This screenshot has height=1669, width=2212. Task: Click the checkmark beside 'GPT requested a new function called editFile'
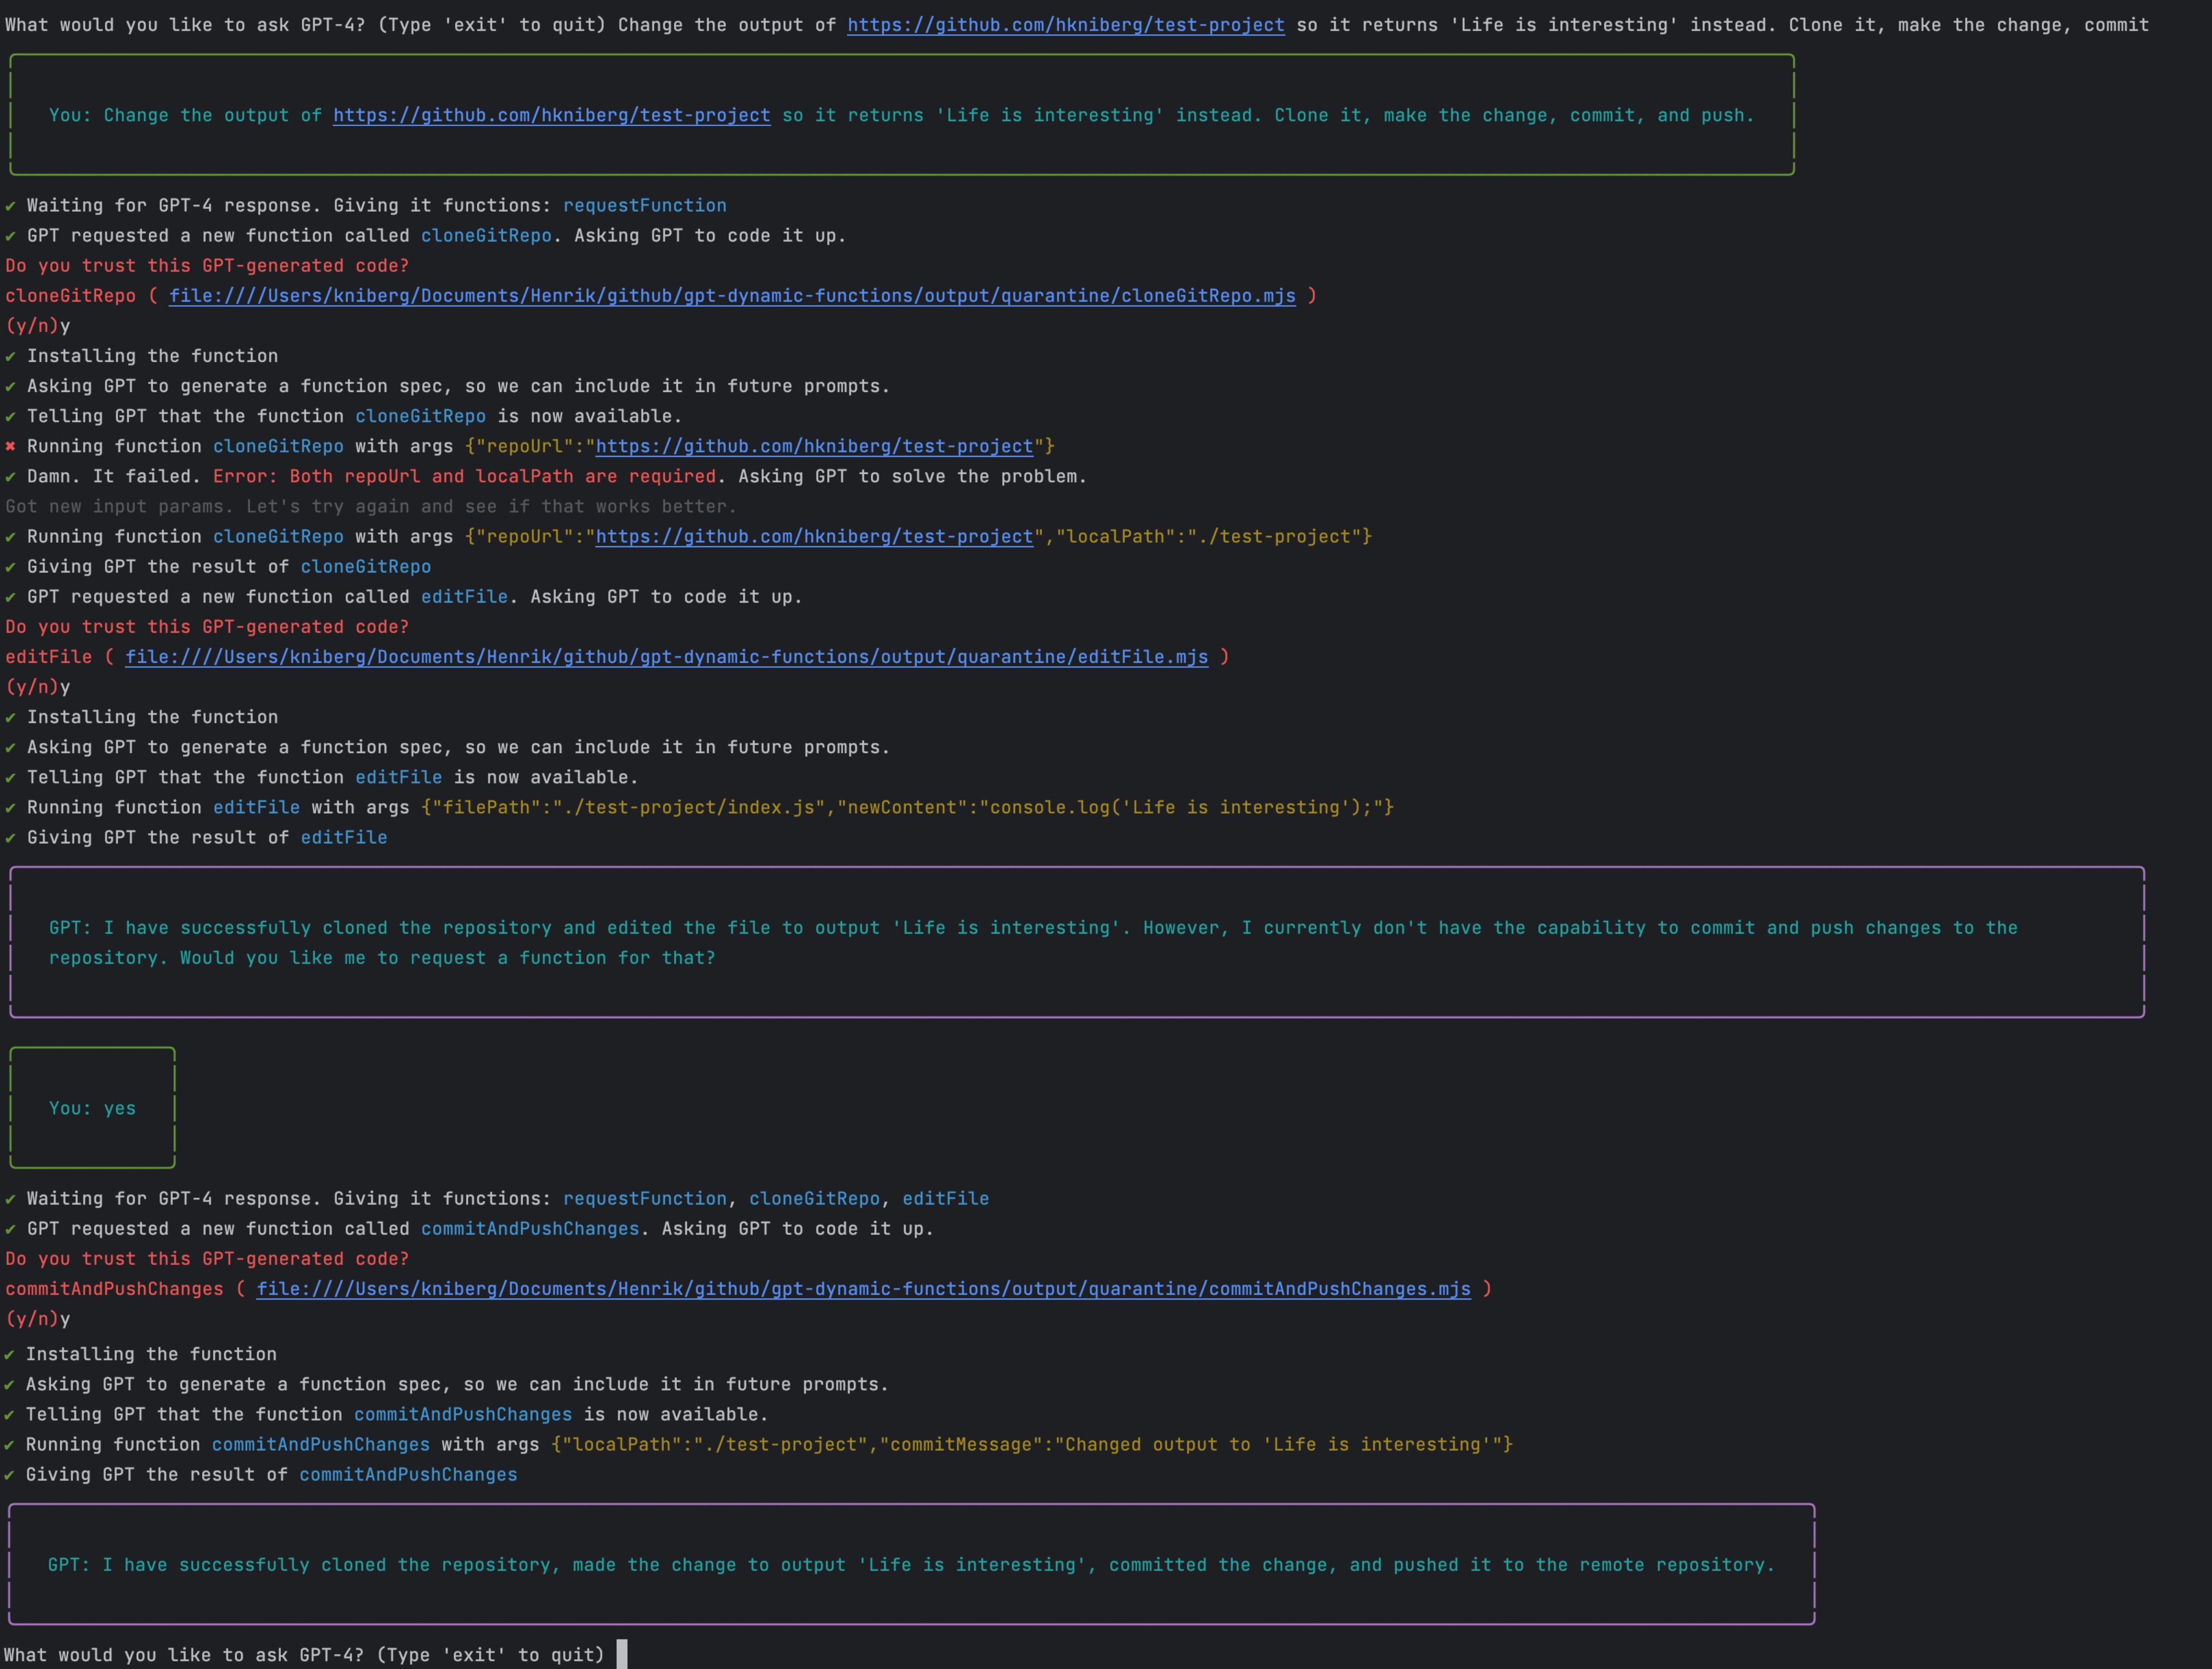[x=11, y=597]
